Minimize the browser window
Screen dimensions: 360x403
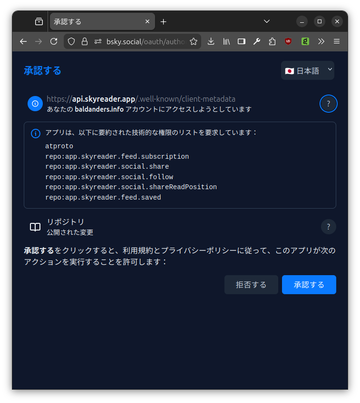[x=302, y=21]
